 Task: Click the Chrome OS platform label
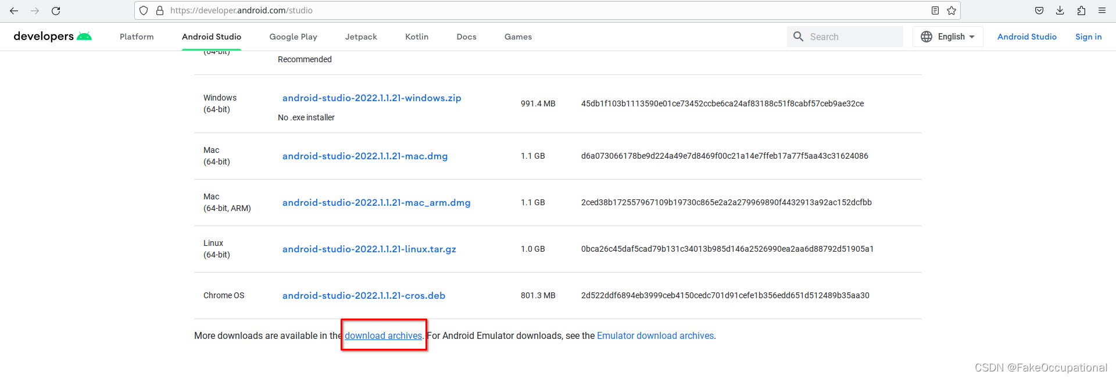[224, 295]
